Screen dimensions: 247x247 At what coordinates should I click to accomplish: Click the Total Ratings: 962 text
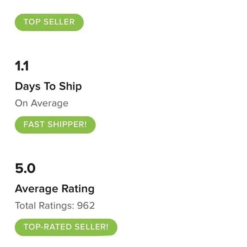55,206
